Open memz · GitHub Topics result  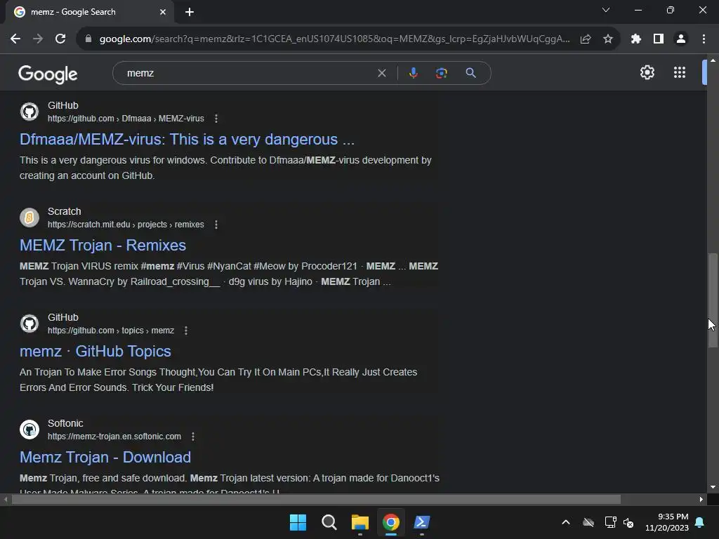pyautogui.click(x=95, y=351)
